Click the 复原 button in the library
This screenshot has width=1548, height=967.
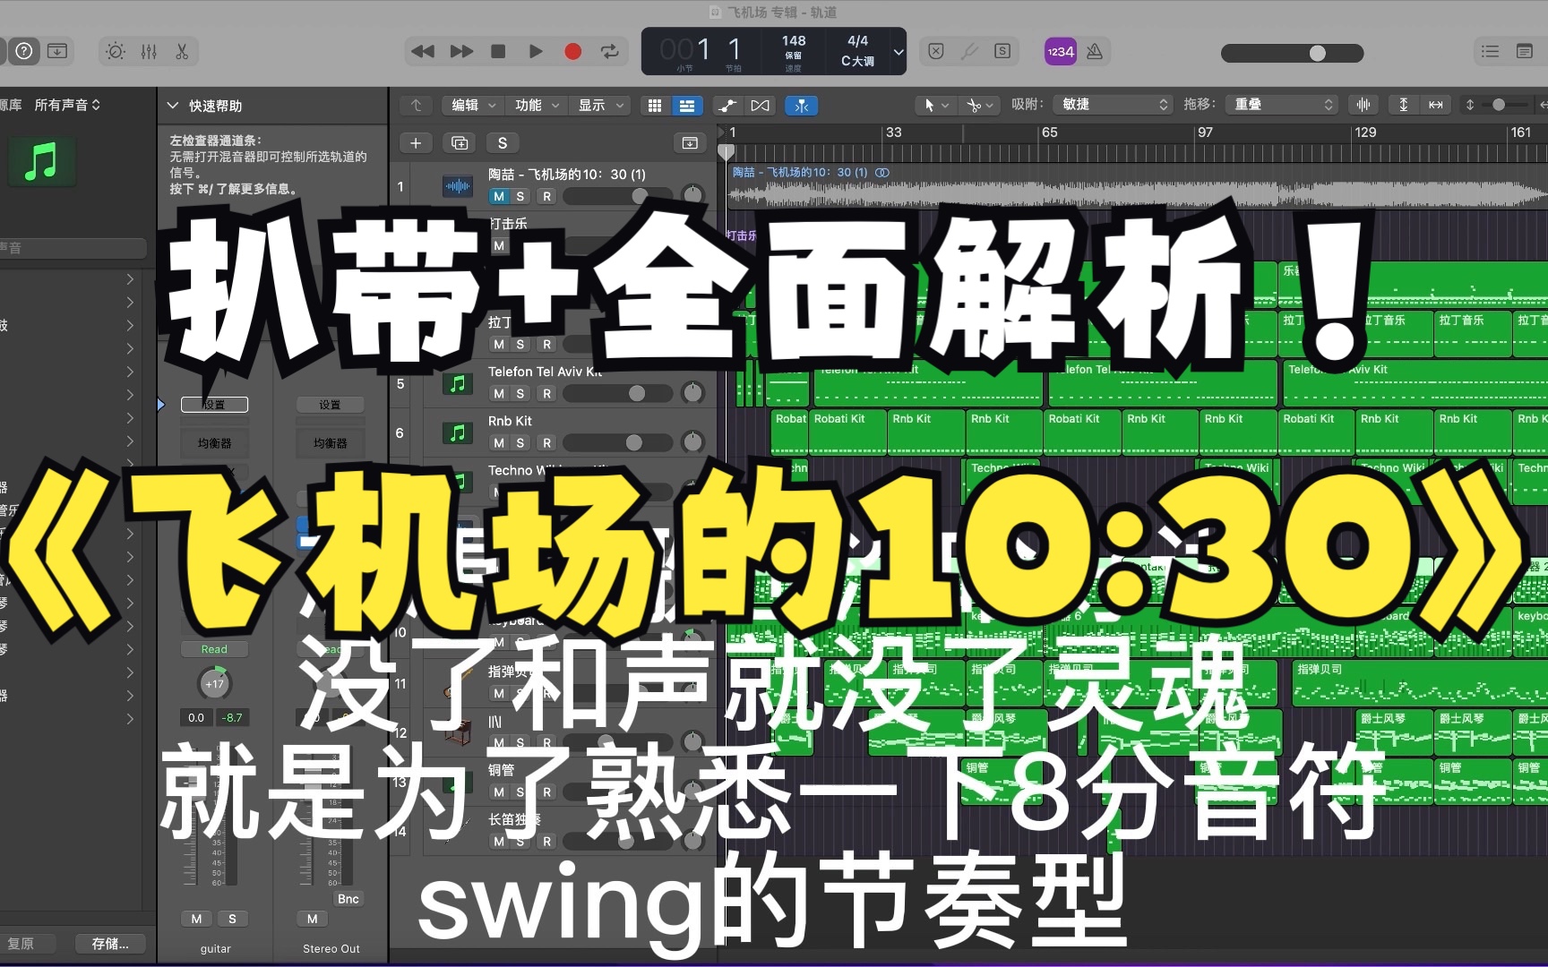(21, 944)
